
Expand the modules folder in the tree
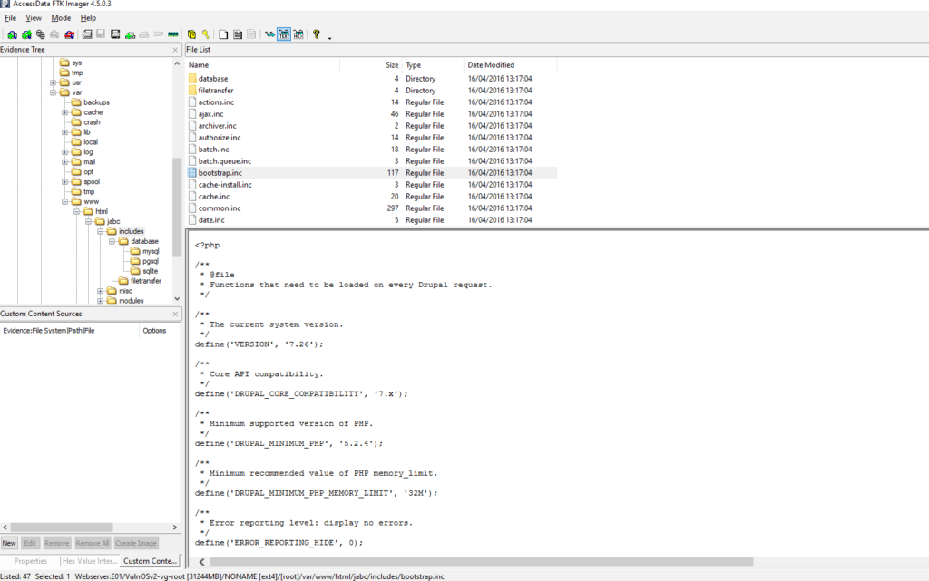(x=101, y=299)
